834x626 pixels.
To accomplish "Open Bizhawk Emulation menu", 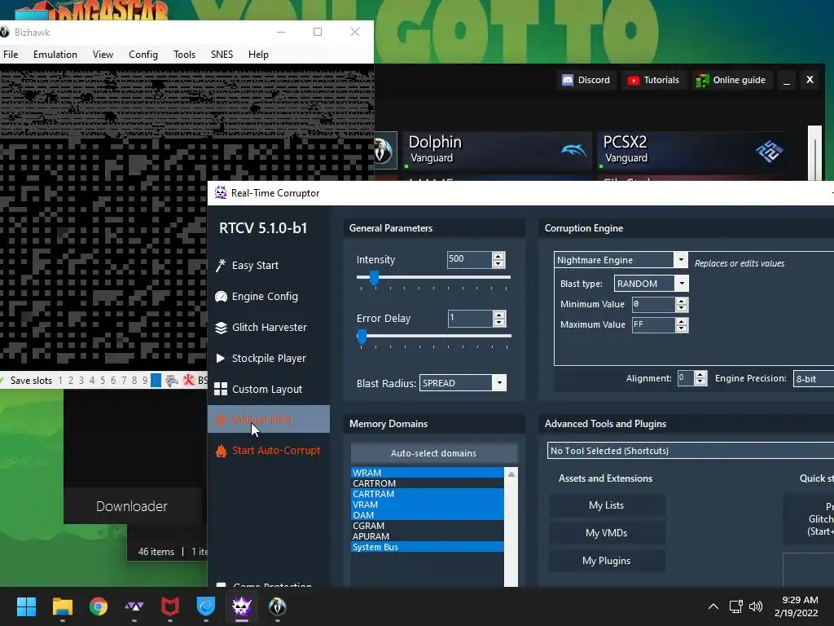I will 55,55.
